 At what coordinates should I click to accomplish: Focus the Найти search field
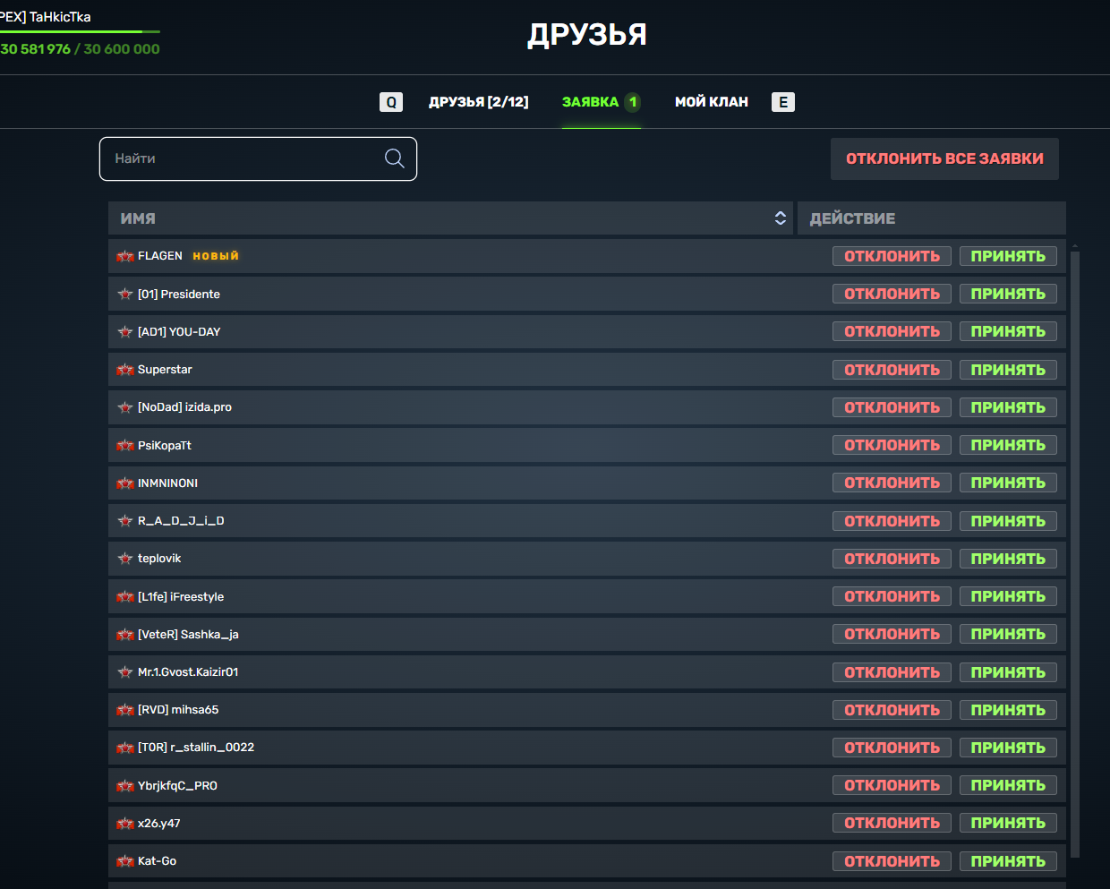pos(258,158)
